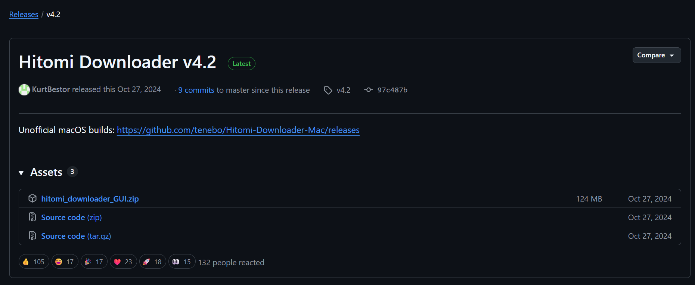Viewport: 695px width, 285px height.
Task: Collapse the Assets section triangle
Action: pos(21,173)
